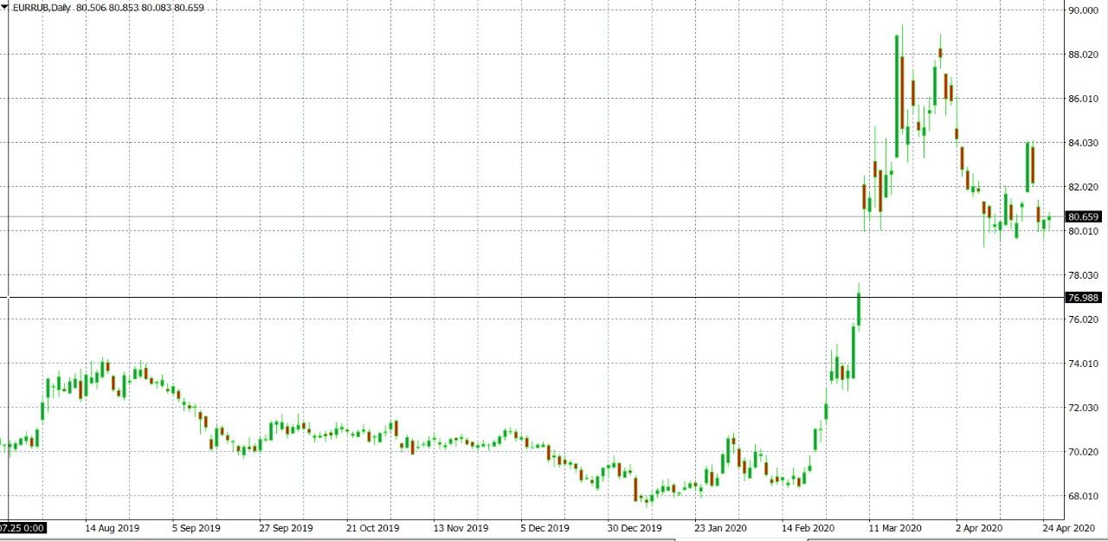Click the 84.030 price scale label
This screenshot has height=541, width=1108.
click(x=1084, y=143)
